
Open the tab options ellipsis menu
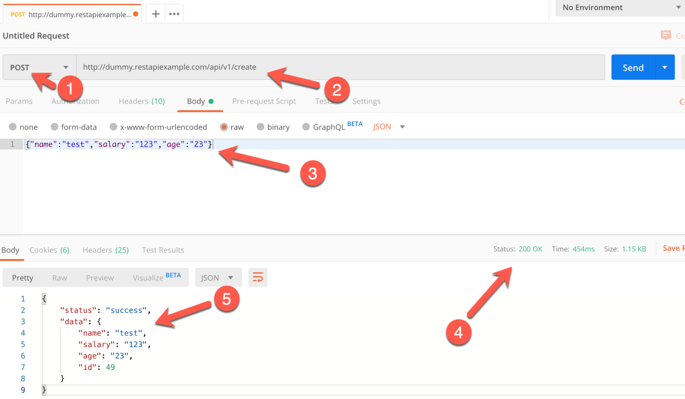tap(175, 14)
